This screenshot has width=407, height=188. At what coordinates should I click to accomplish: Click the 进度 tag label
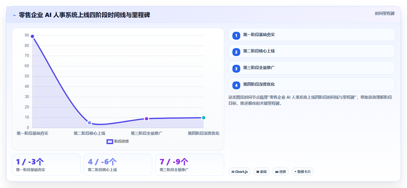point(283,172)
